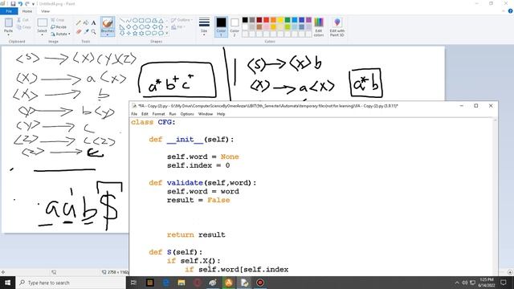Choose the green color swatch
The image size is (514, 289).
pyautogui.click(x=288, y=20)
